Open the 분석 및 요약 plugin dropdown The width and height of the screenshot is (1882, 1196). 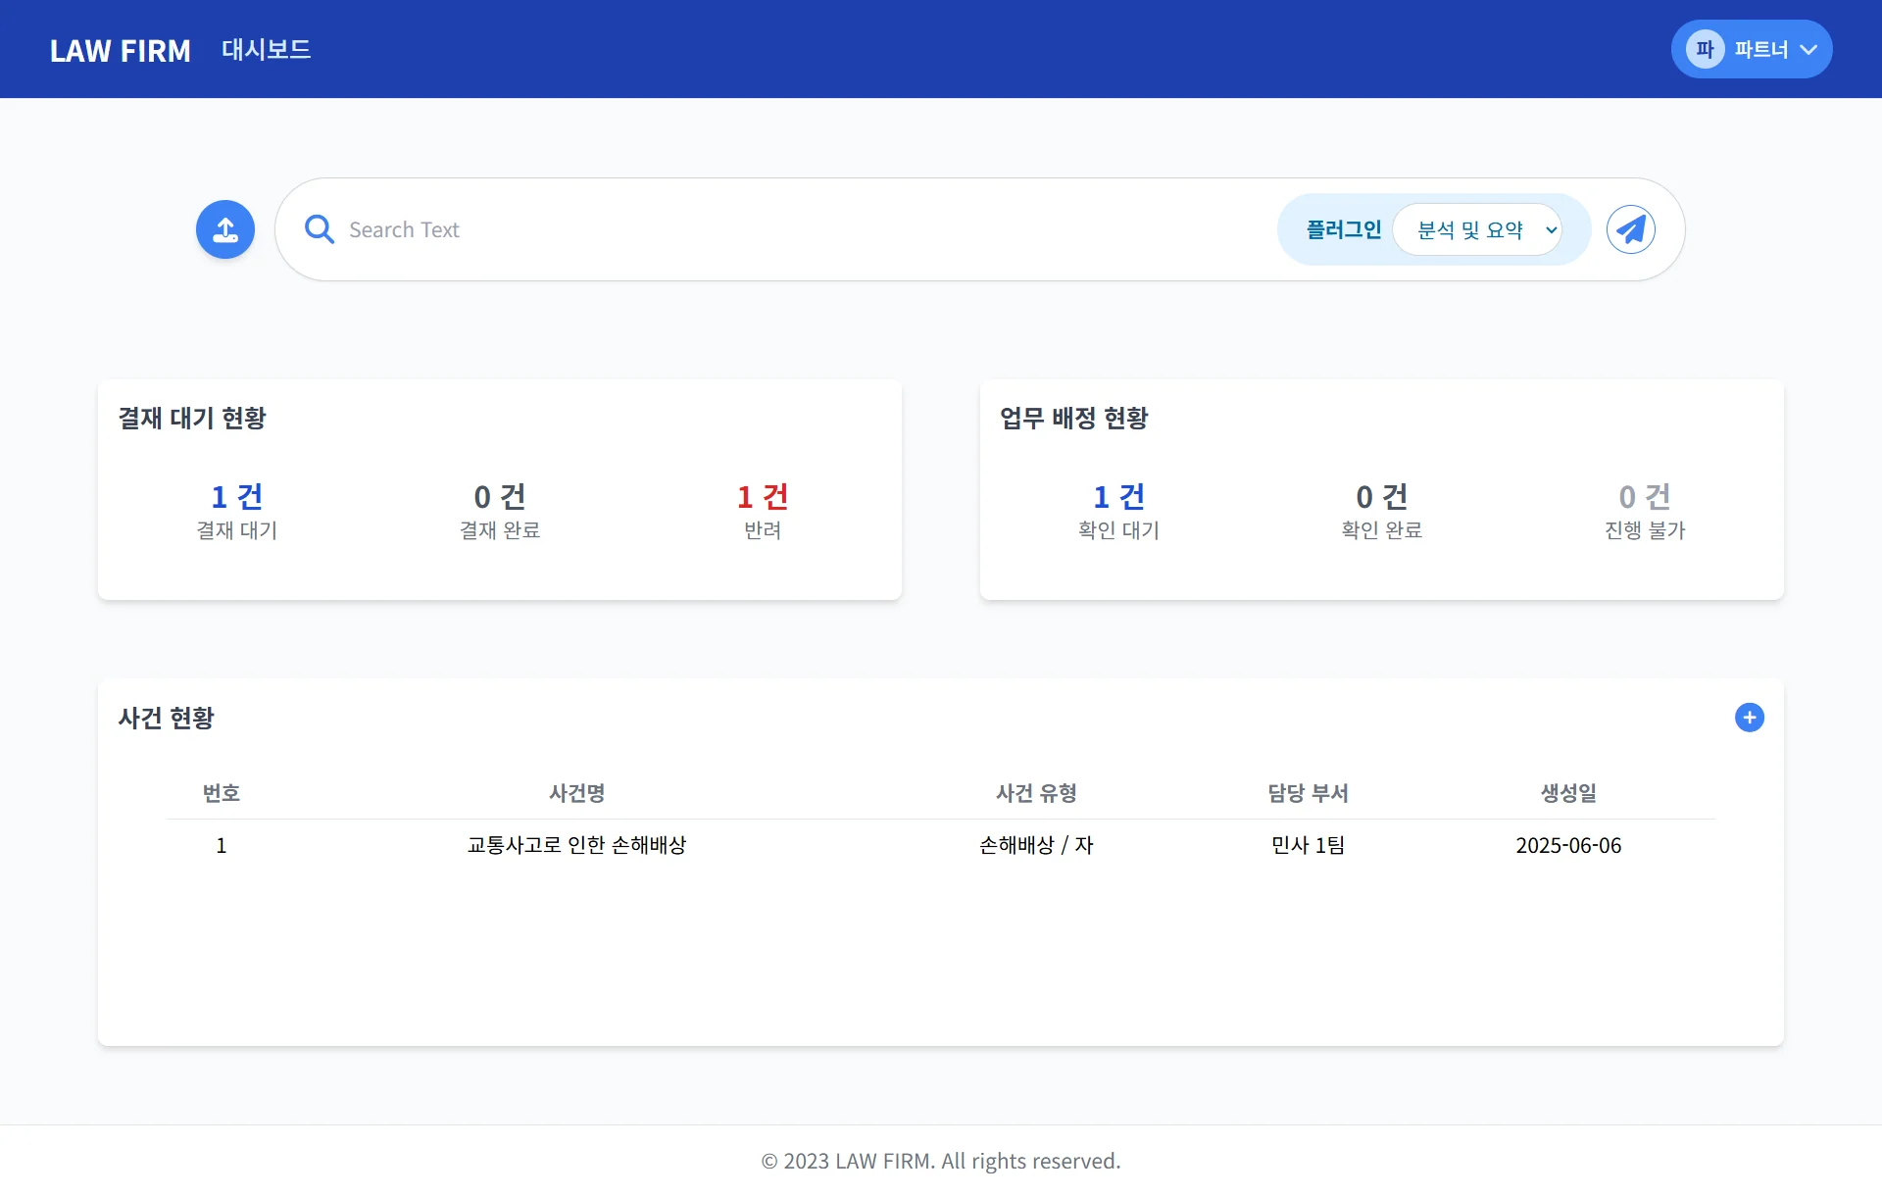[1477, 229]
